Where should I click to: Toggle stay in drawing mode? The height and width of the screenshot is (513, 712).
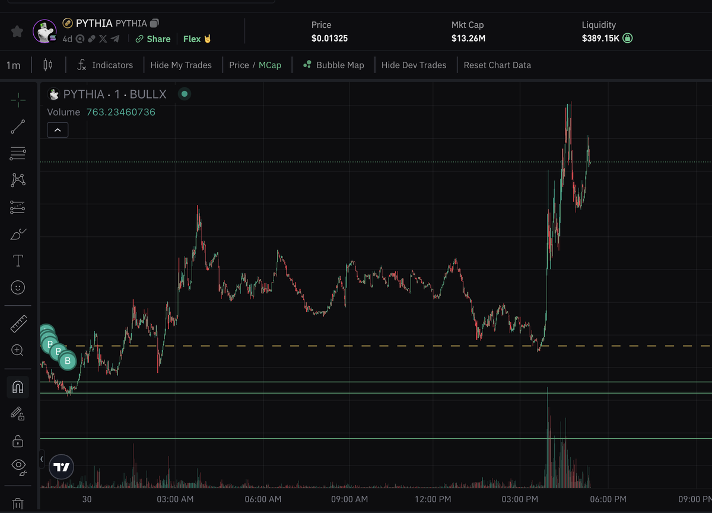(18, 414)
